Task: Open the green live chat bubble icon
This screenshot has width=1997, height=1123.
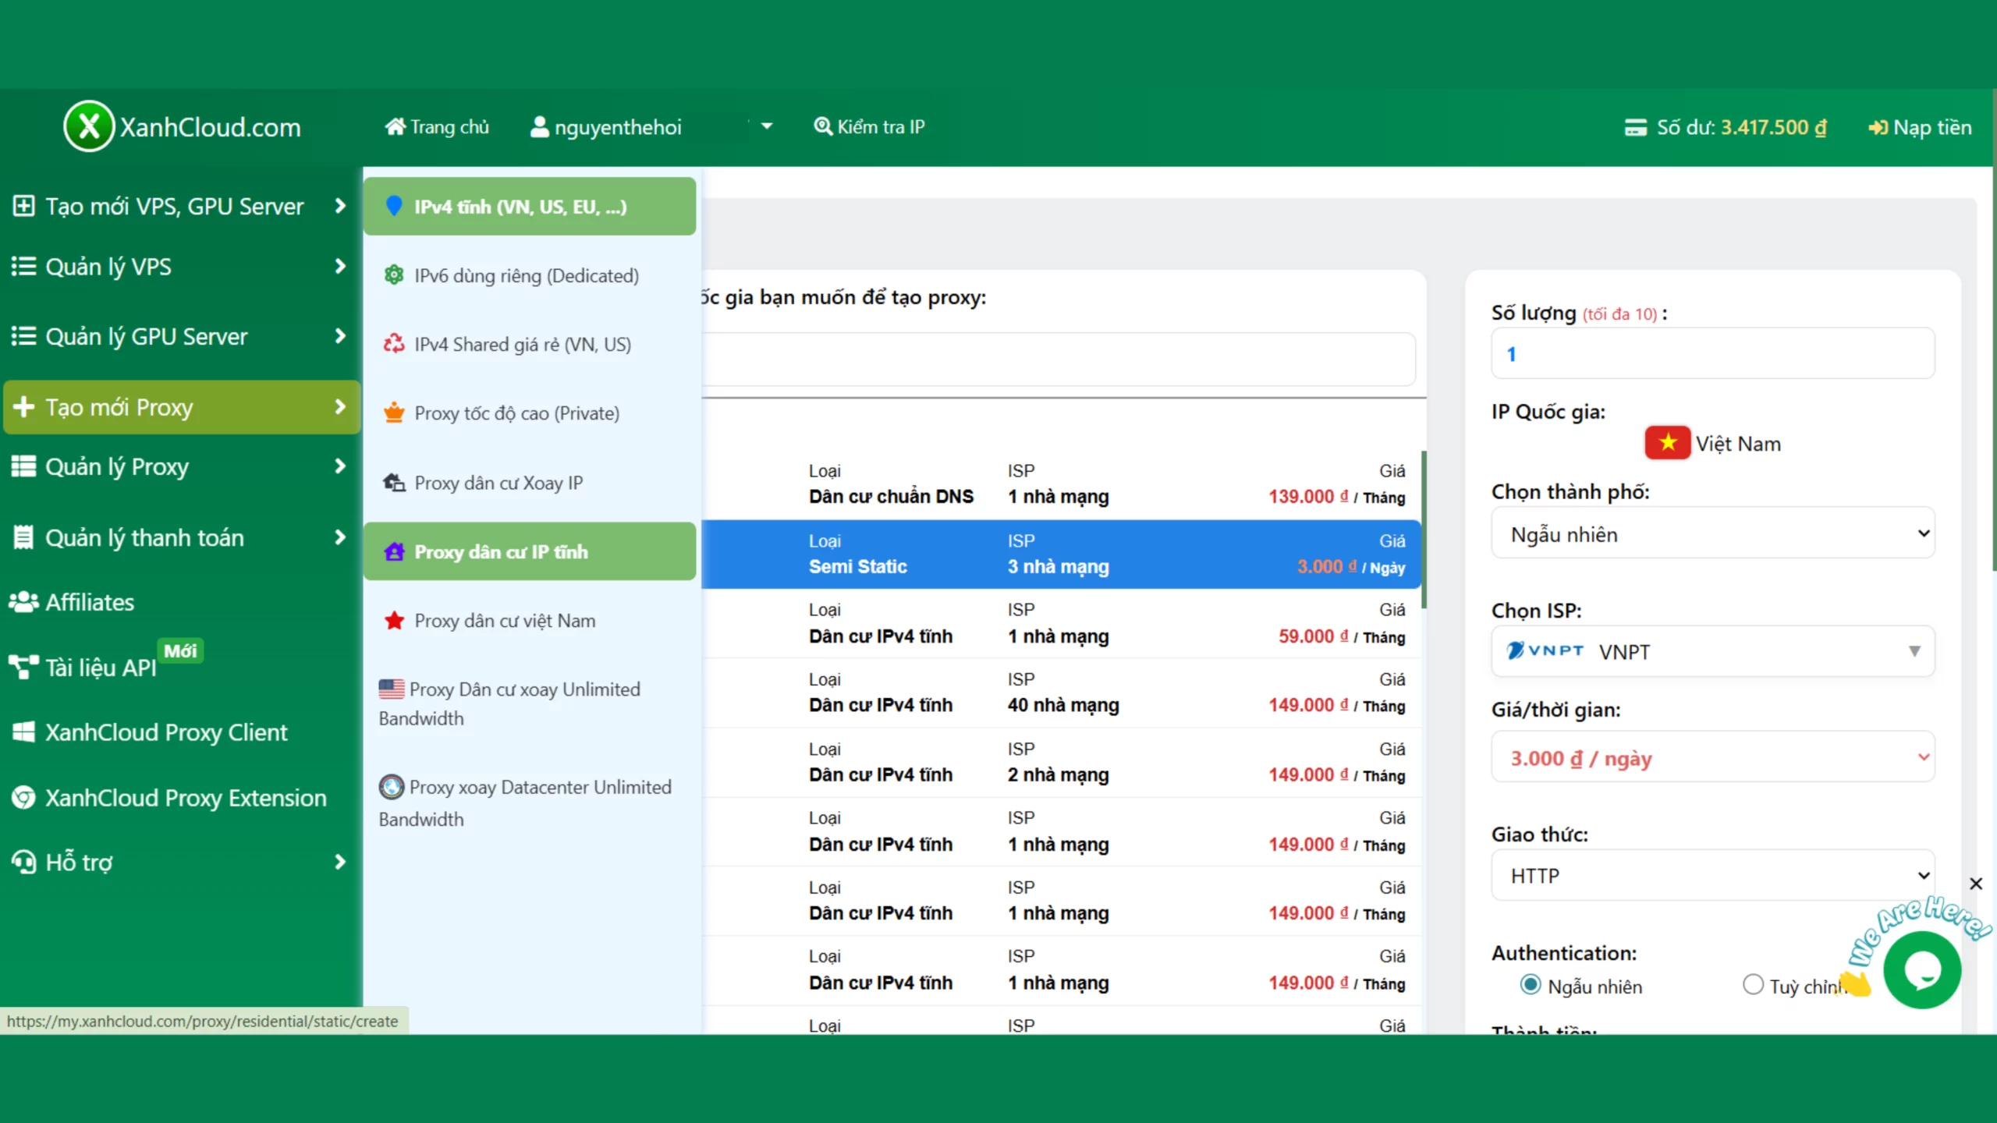Action: 1921,970
